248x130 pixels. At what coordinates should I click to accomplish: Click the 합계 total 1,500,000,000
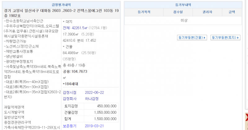(105, 119)
